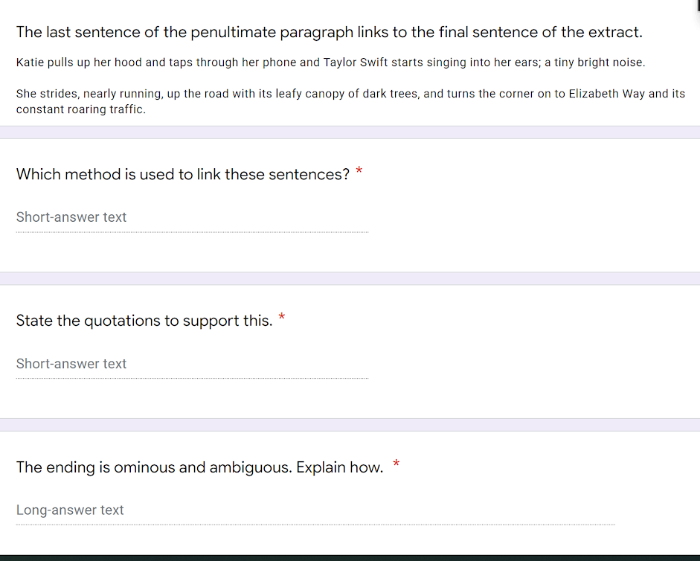Viewport: 700px width, 561px height.
Task: Click the required asterisk next to 'State the quotations'
Action: pos(282,318)
